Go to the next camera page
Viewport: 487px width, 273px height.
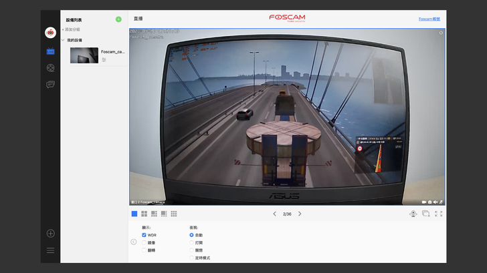point(300,214)
